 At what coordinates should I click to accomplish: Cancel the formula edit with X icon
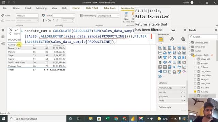pyautogui.click(x=11, y=30)
